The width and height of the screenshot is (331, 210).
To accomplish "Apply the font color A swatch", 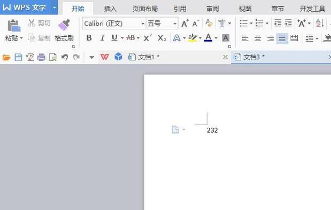I will click(208, 37).
